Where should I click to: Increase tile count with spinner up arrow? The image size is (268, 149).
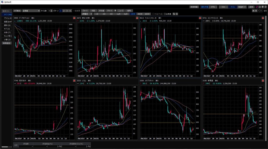click(52, 10)
